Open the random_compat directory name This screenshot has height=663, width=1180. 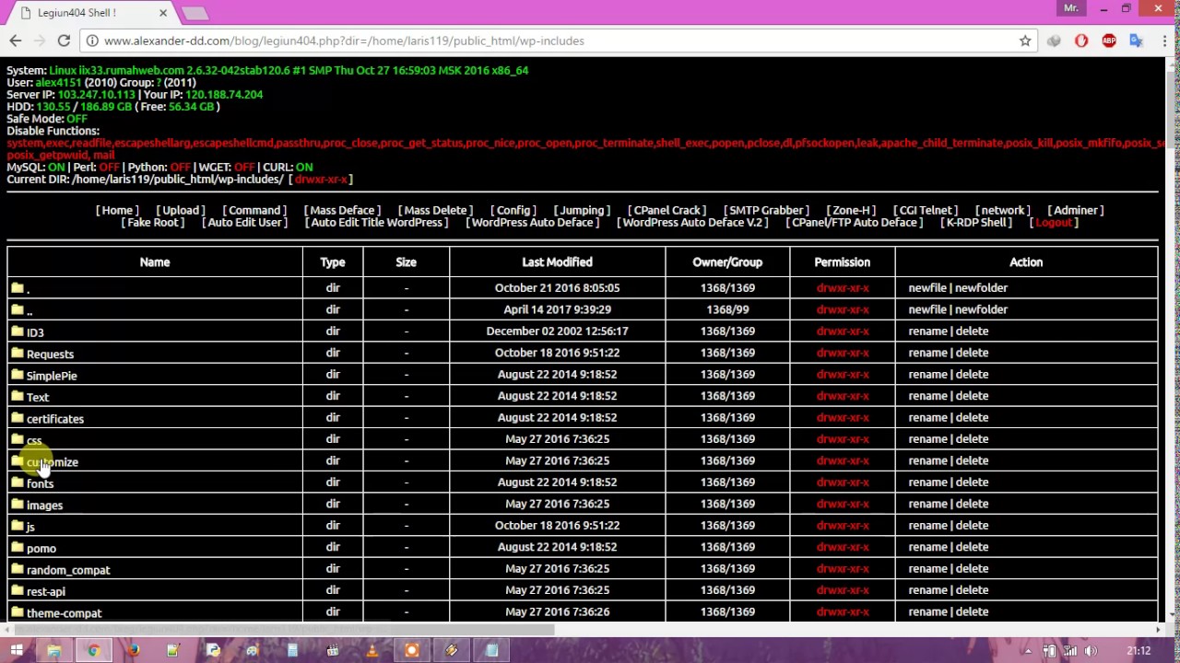coord(68,569)
